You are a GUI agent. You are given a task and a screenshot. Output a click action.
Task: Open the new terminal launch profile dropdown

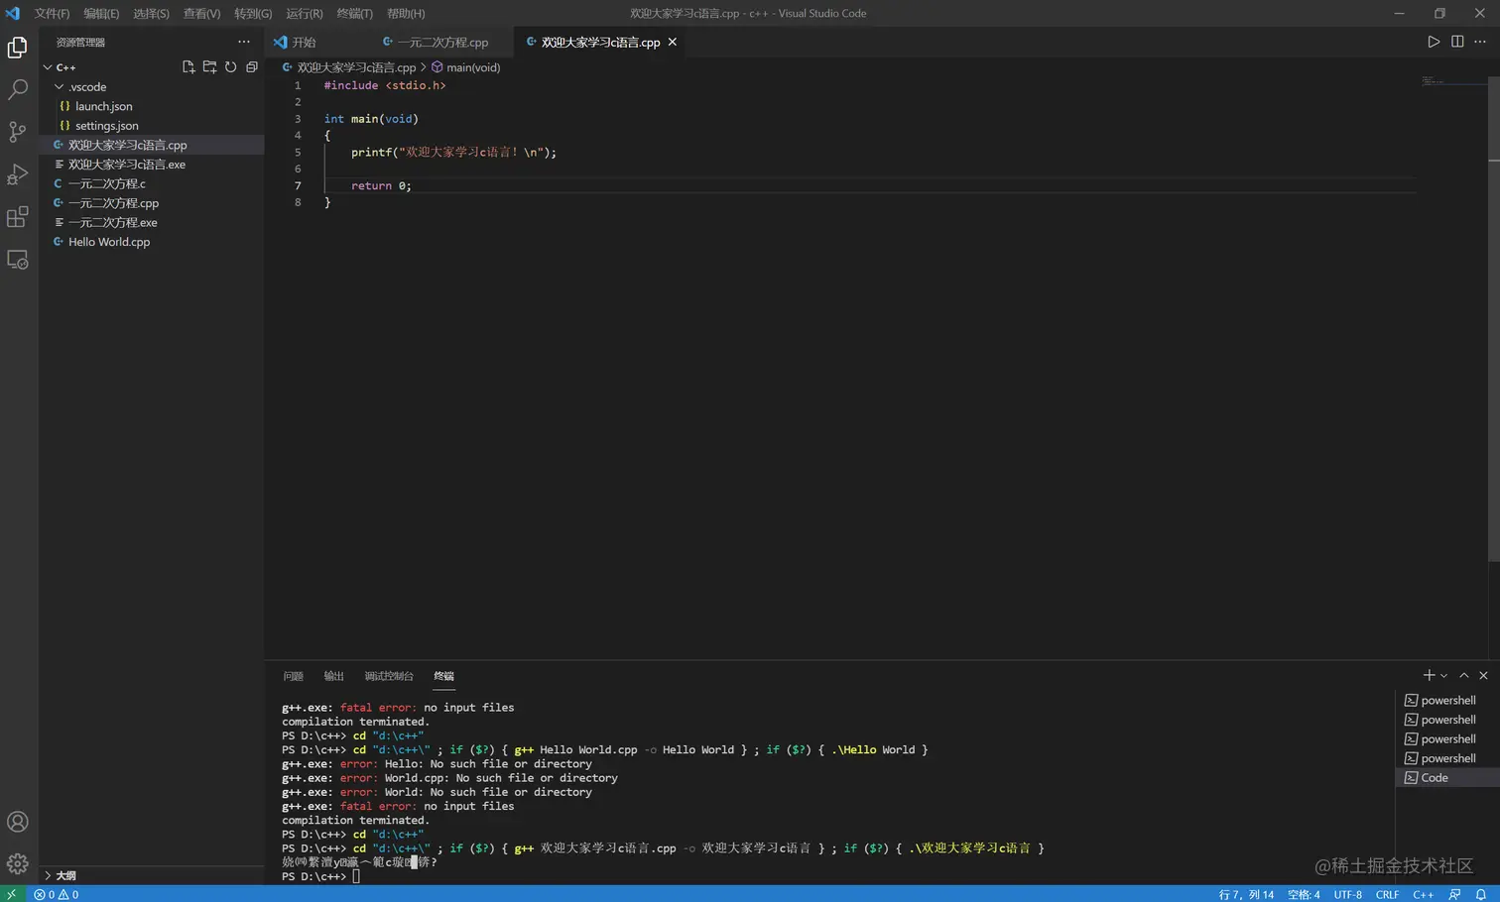(x=1444, y=676)
